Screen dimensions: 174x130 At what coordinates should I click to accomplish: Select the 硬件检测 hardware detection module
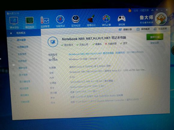pyautogui.click(x=29, y=22)
